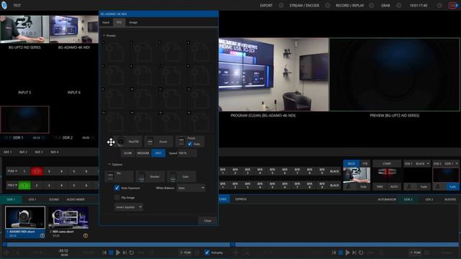Open PGM output menu in DDR 1

pos(185,253)
